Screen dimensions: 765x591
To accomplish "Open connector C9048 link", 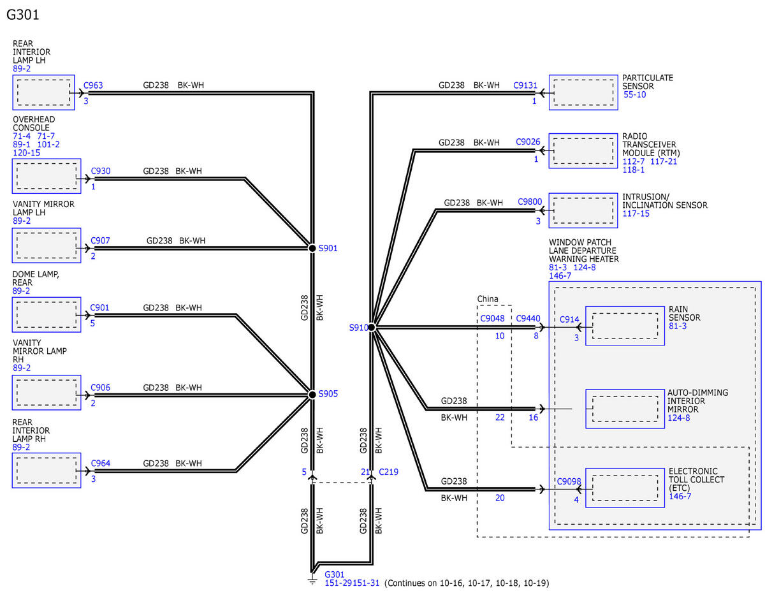I will click(492, 317).
